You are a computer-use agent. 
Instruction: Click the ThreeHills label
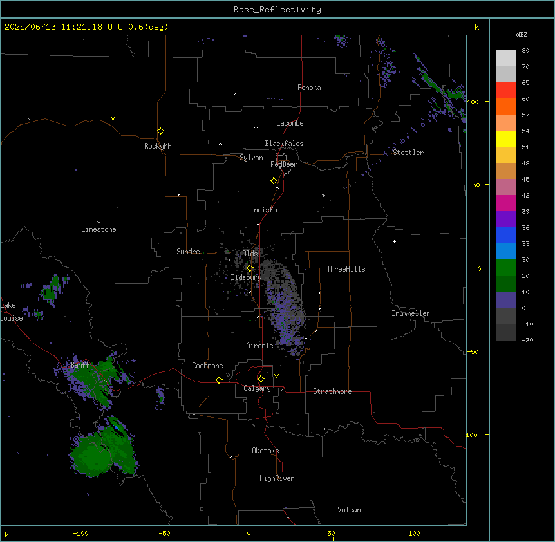pos(346,269)
